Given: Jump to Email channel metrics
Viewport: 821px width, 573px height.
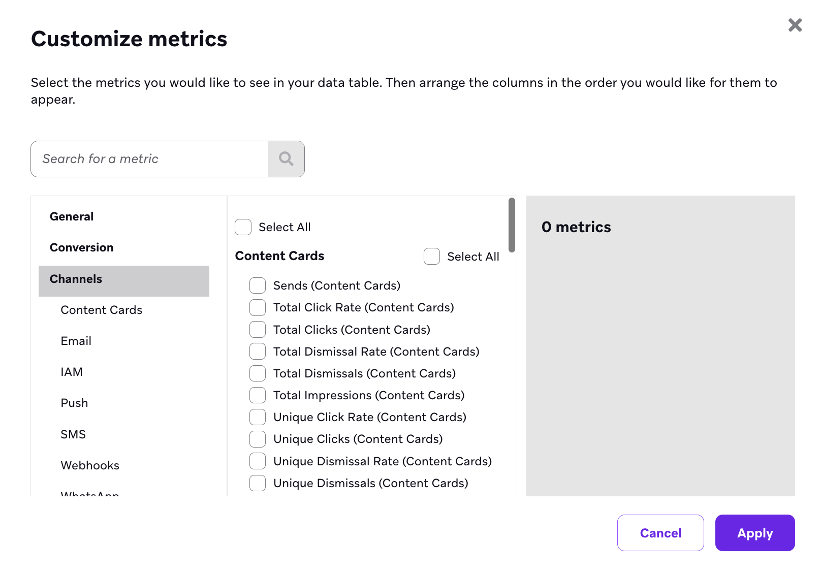Looking at the screenshot, I should click(76, 341).
